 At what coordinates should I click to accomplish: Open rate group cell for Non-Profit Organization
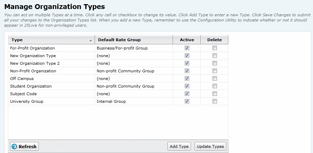[134, 71]
